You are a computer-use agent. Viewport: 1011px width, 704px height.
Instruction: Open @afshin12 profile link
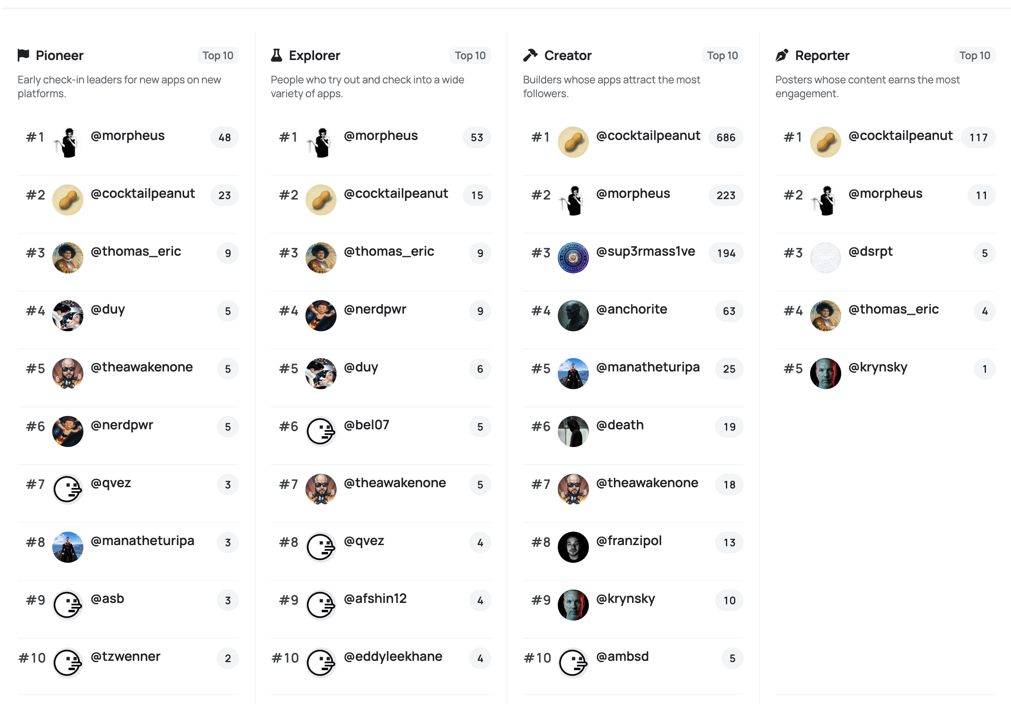click(x=375, y=598)
